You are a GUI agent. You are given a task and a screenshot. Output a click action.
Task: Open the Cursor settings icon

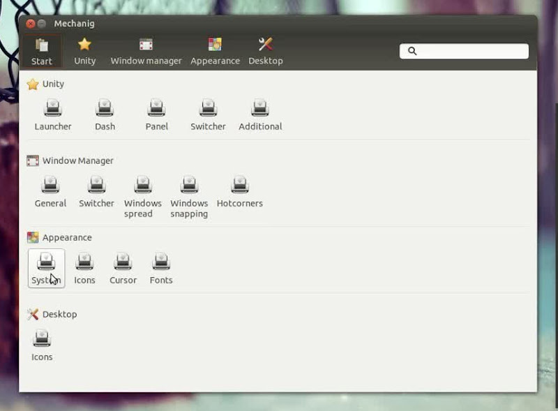(123, 269)
